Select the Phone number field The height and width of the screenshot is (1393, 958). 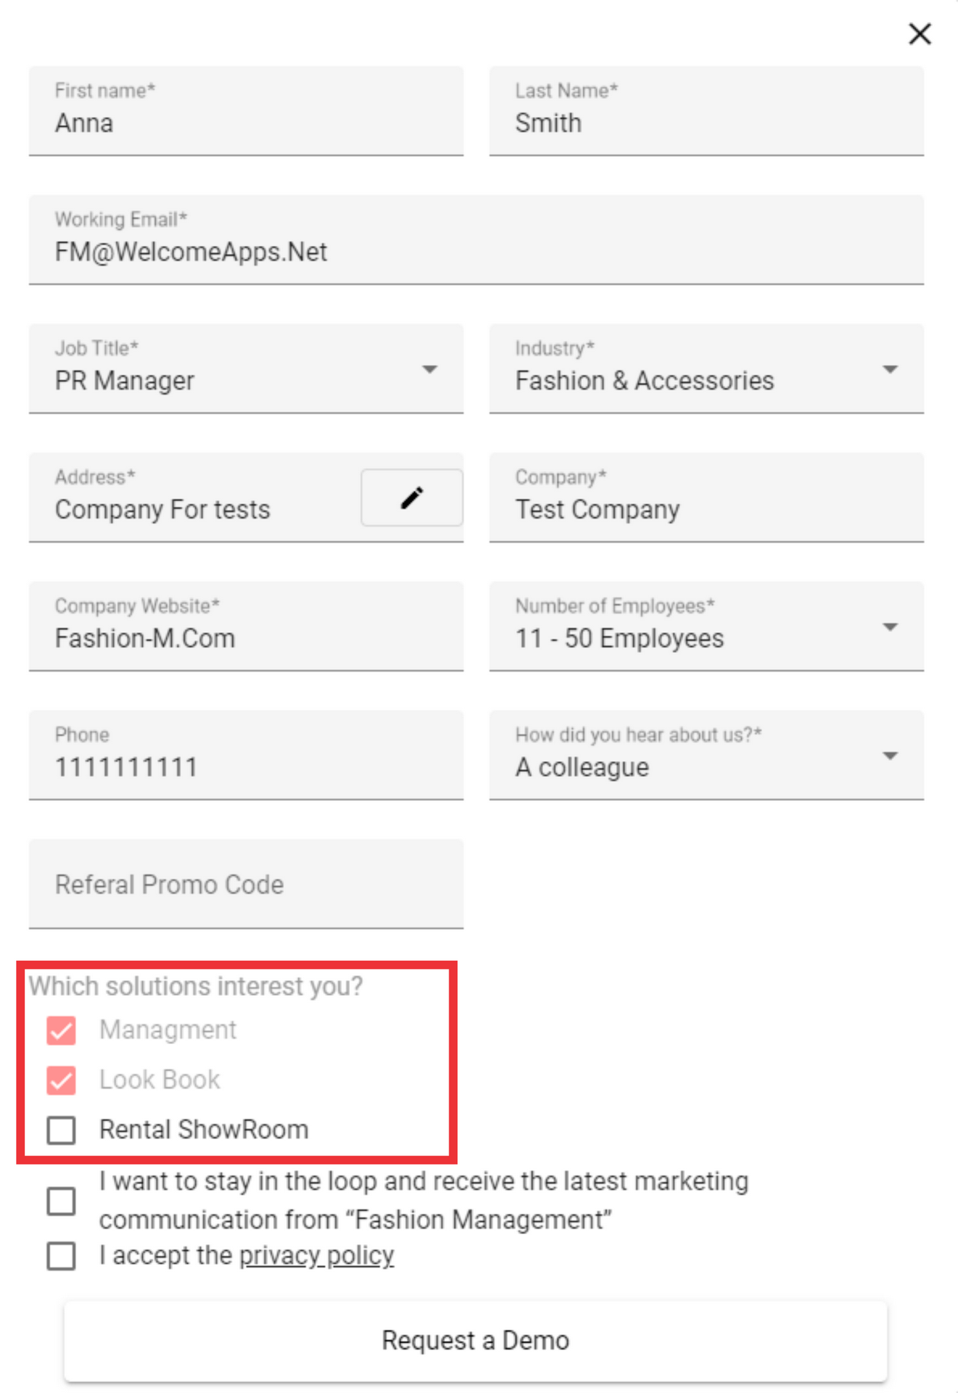[x=246, y=755]
